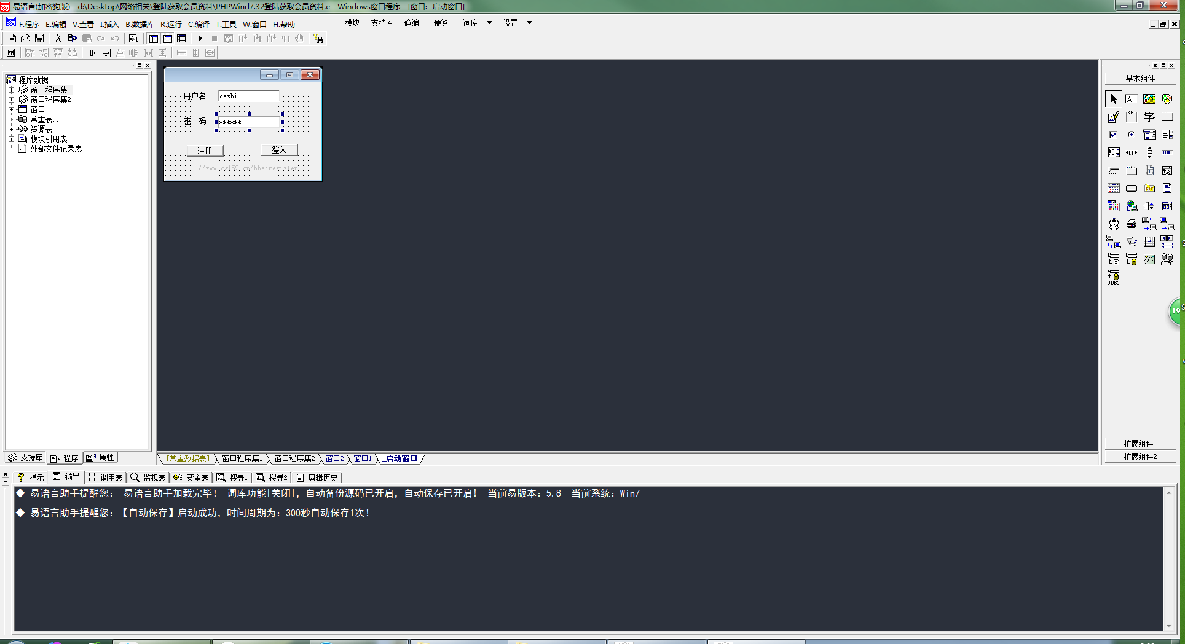Open the 设置 dropdown arrow
This screenshot has height=644, width=1185.
coord(529,23)
